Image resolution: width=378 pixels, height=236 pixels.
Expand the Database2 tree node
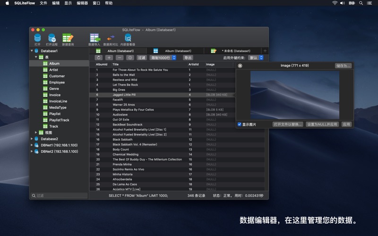click(x=32, y=139)
